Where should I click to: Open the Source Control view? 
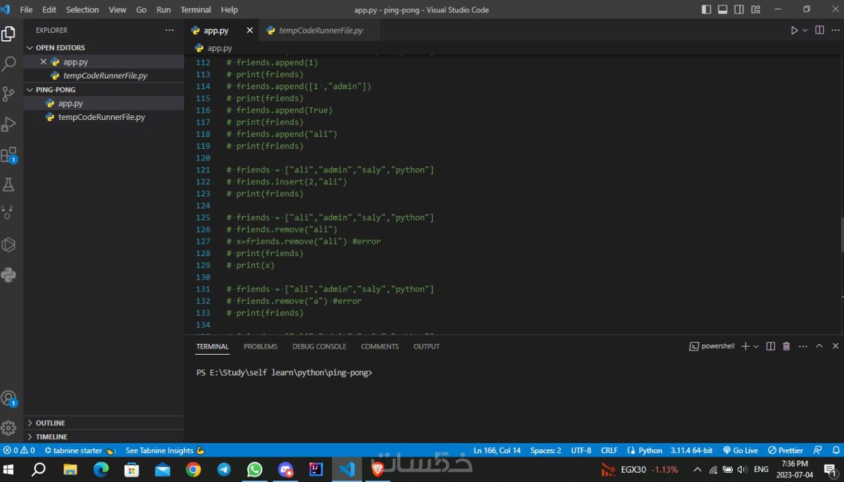[8, 94]
